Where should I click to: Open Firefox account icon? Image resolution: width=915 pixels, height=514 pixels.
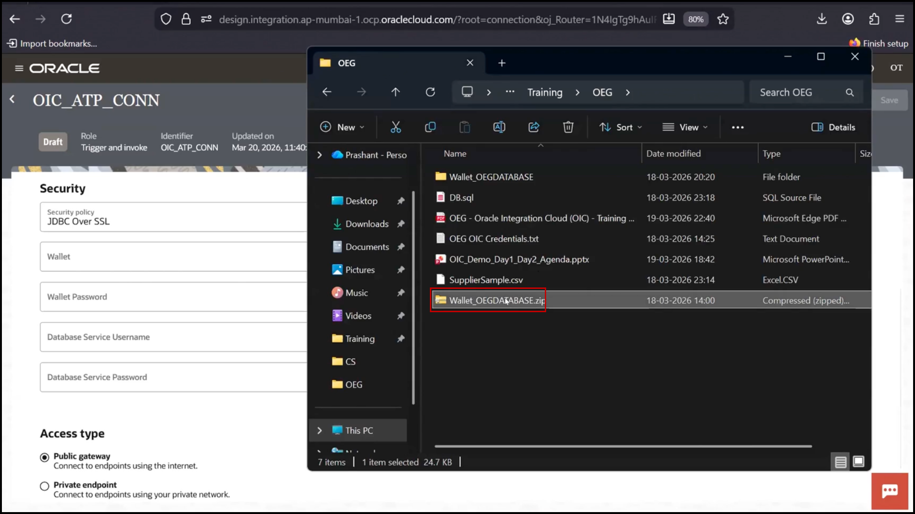(x=848, y=19)
